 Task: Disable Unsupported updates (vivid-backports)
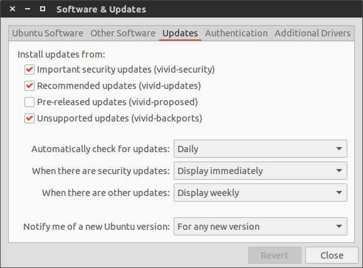click(29, 118)
